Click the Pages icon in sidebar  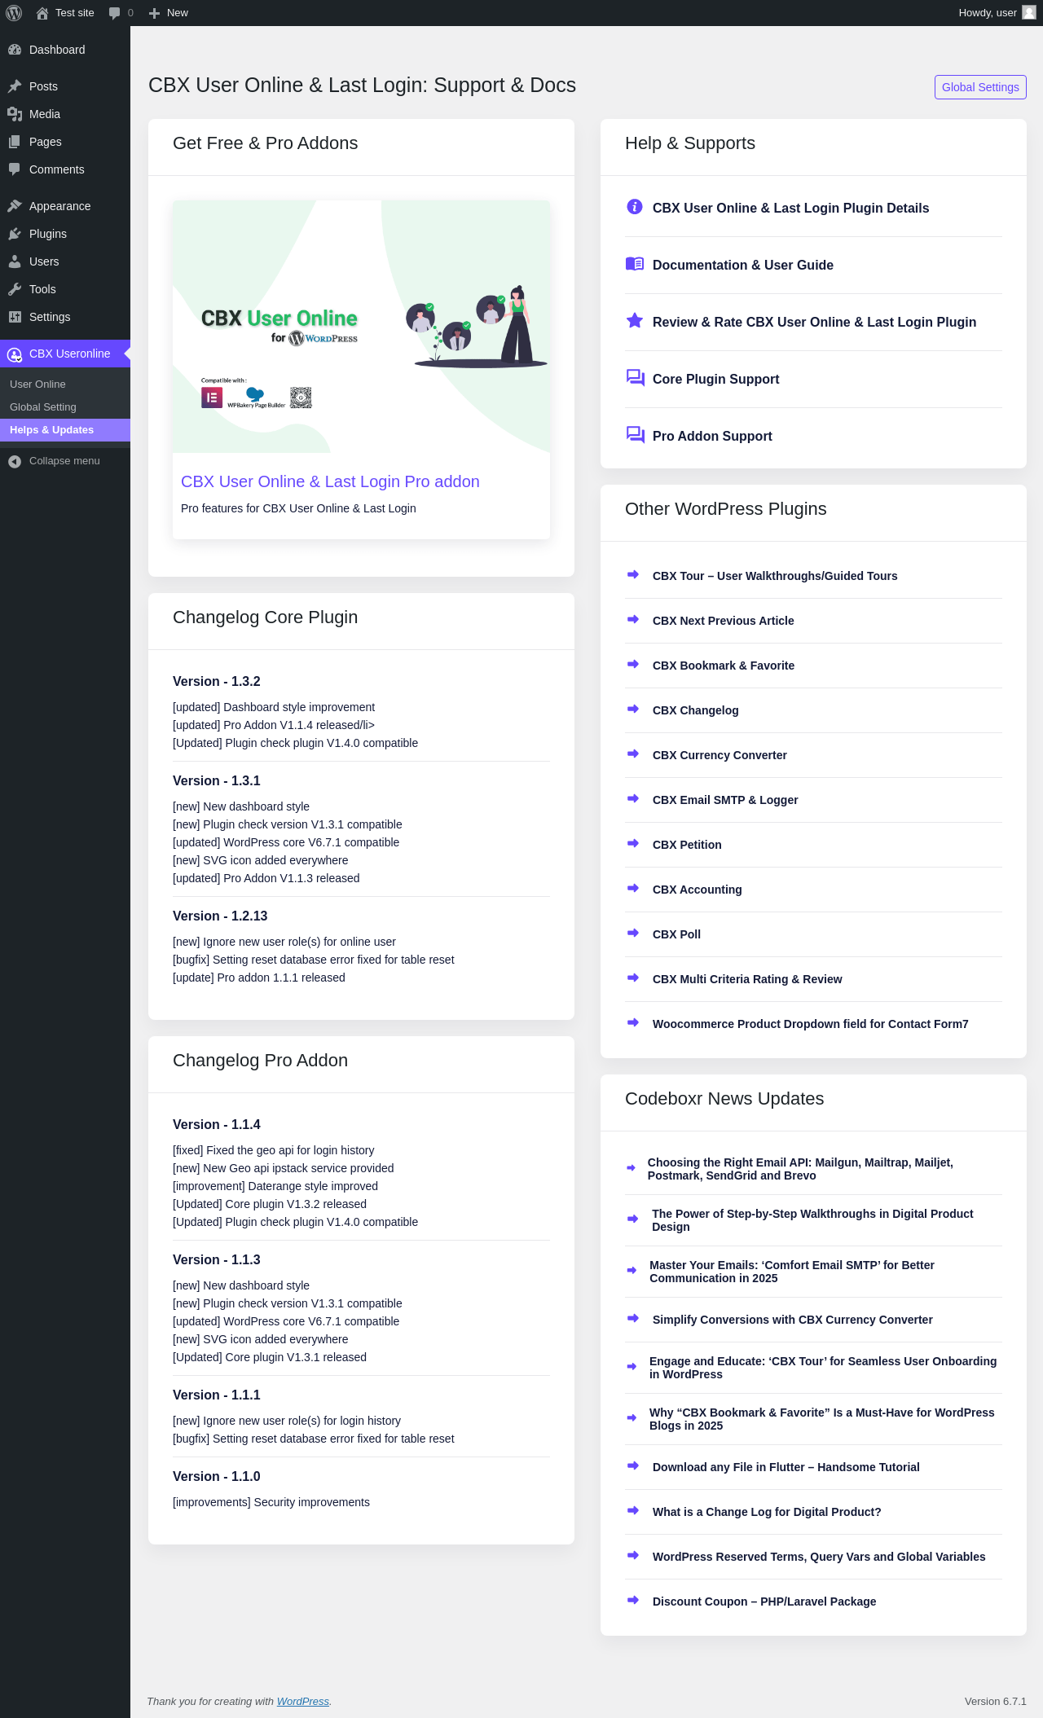15,142
